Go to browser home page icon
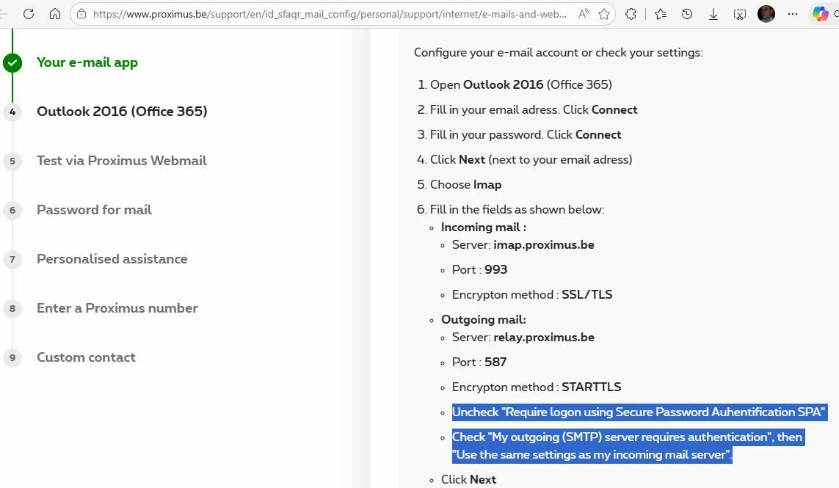The image size is (839, 488). point(54,14)
